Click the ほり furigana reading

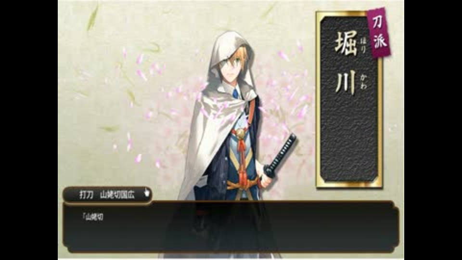point(363,46)
